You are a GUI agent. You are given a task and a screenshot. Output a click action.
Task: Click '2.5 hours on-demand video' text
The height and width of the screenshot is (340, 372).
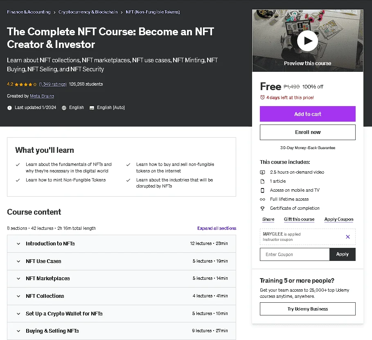tap(297, 172)
